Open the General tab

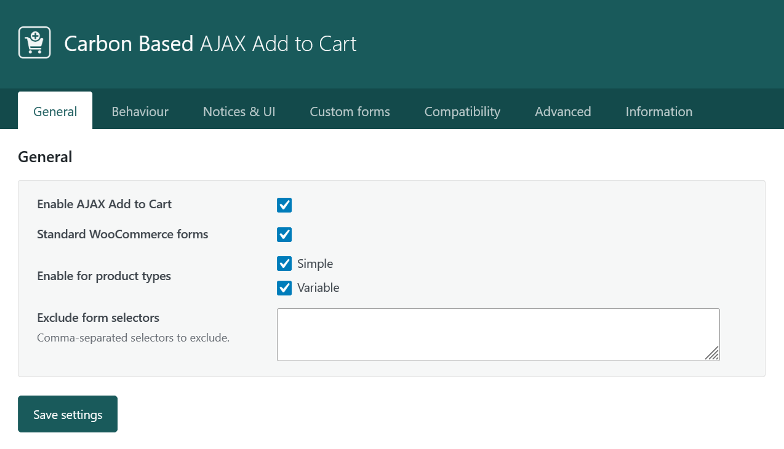coord(55,111)
